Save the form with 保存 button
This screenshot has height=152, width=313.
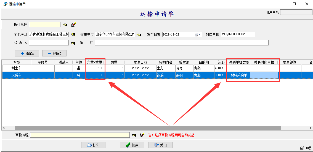(x=132, y=145)
